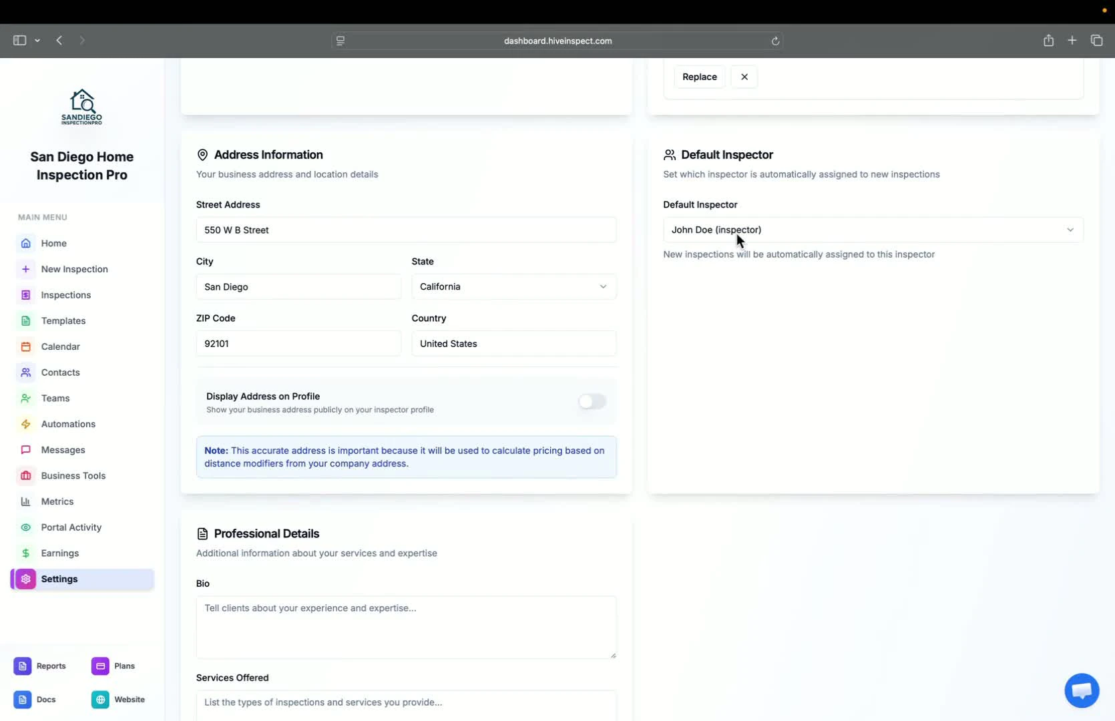Go to the Settings menu item

click(x=59, y=579)
